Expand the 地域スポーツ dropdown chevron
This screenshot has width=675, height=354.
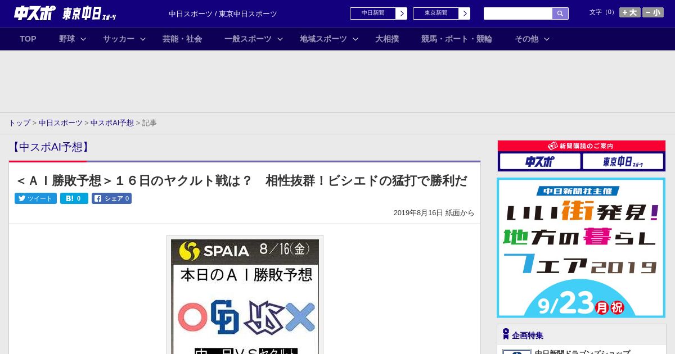(355, 39)
